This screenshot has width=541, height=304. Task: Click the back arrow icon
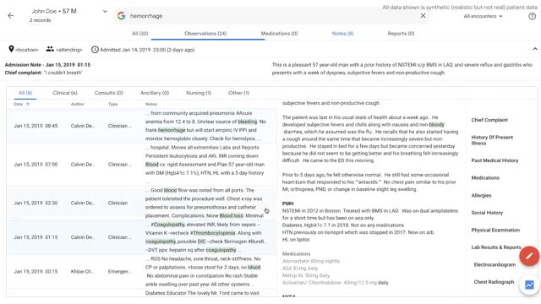(x=11, y=15)
